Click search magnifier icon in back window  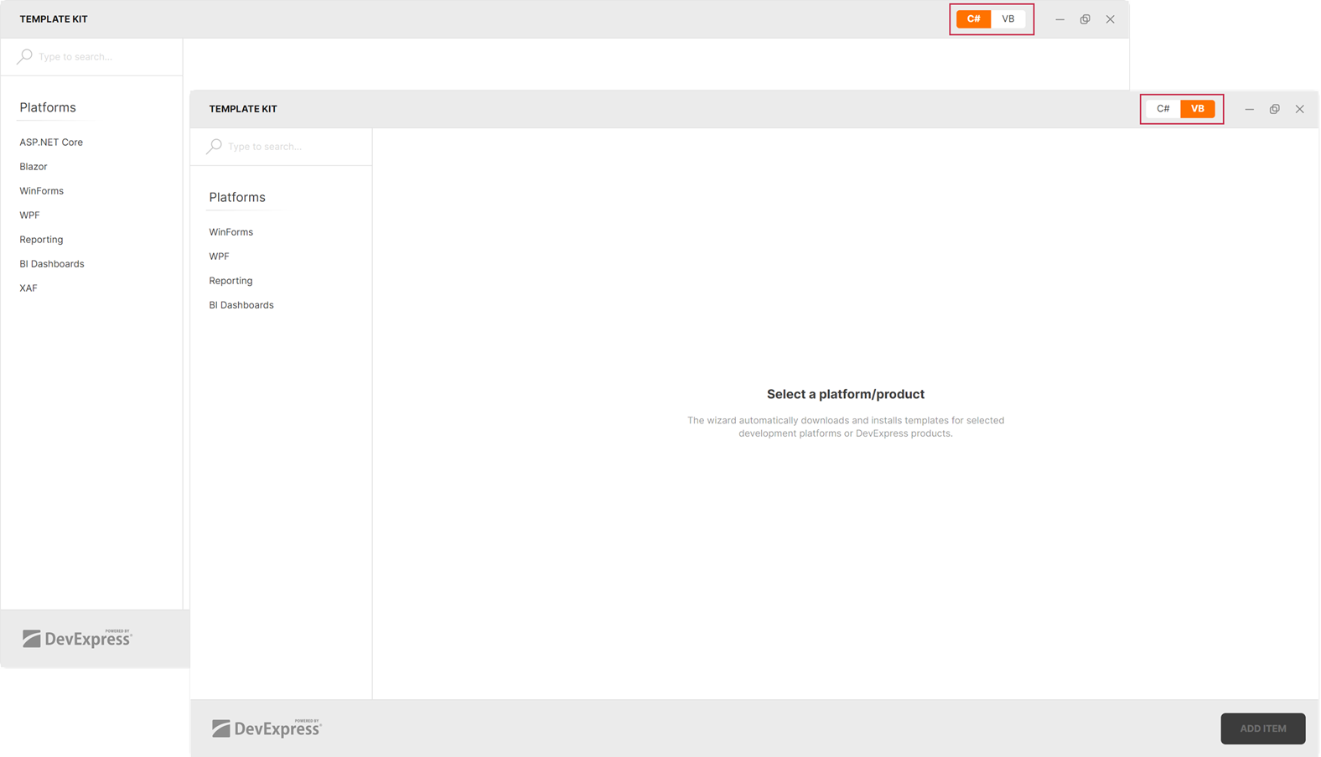tap(25, 56)
